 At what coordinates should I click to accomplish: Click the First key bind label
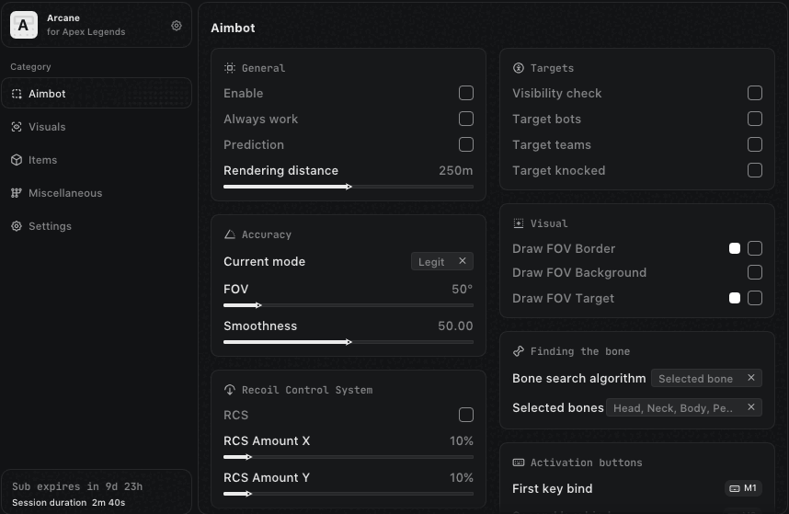coord(552,488)
